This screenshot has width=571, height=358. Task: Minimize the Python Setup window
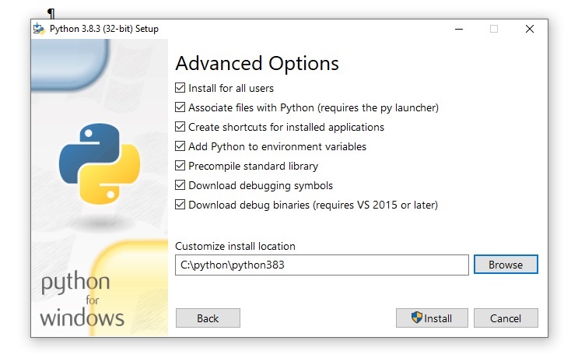click(459, 29)
